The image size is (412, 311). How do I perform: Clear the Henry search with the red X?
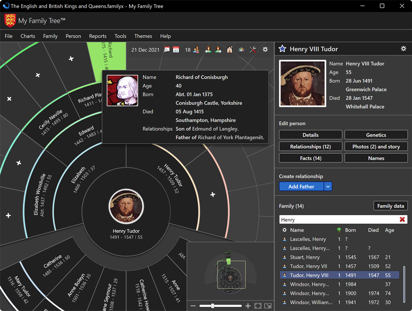[402, 219]
